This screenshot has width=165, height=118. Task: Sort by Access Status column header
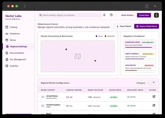click(x=115, y=90)
